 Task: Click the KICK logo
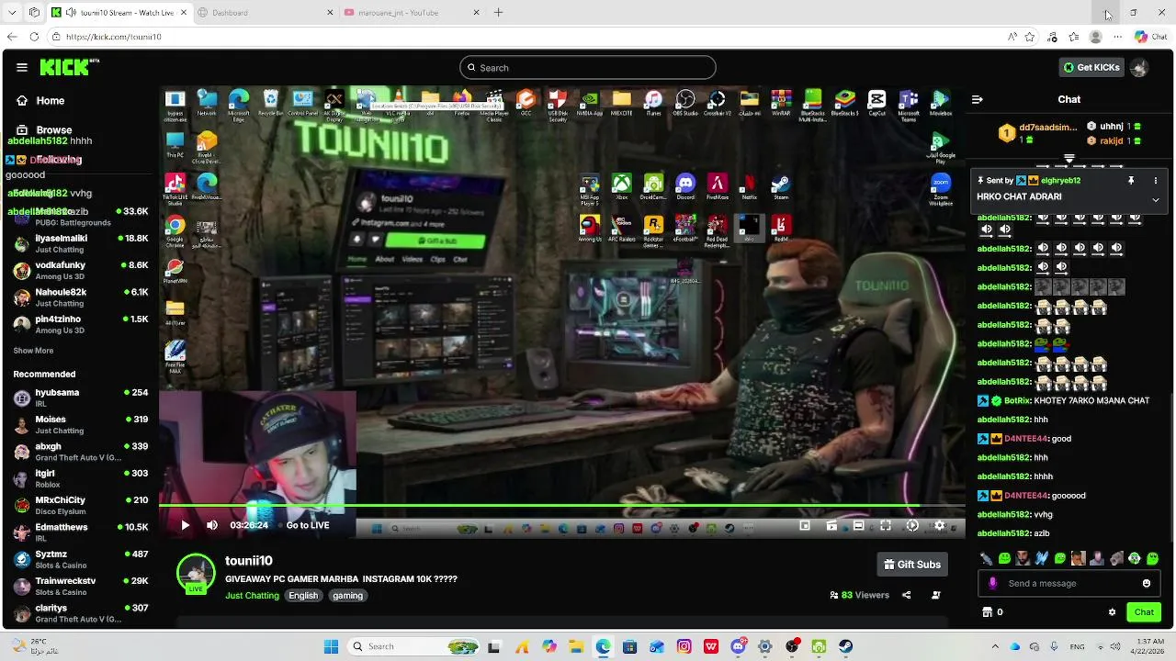coord(69,67)
